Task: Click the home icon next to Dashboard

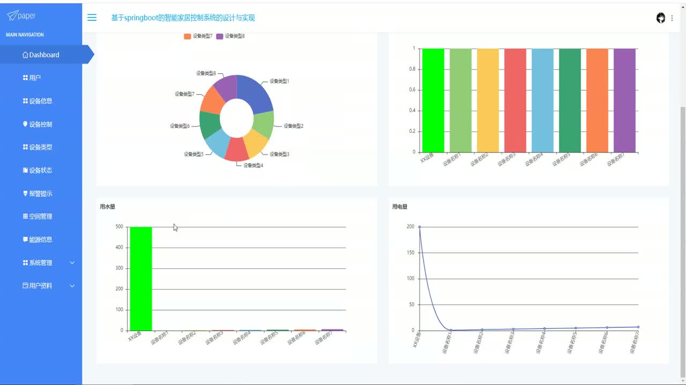Action: pos(25,55)
